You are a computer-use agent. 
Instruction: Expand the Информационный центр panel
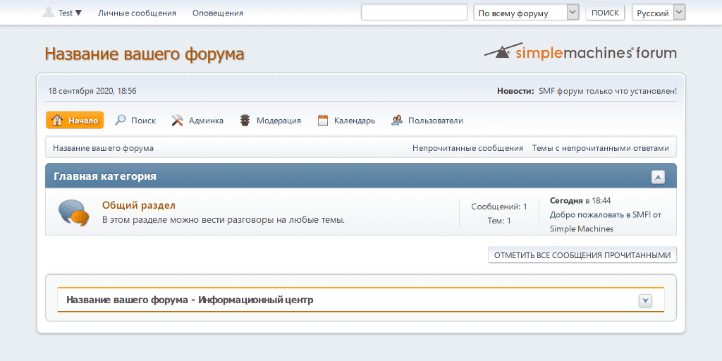[x=645, y=300]
